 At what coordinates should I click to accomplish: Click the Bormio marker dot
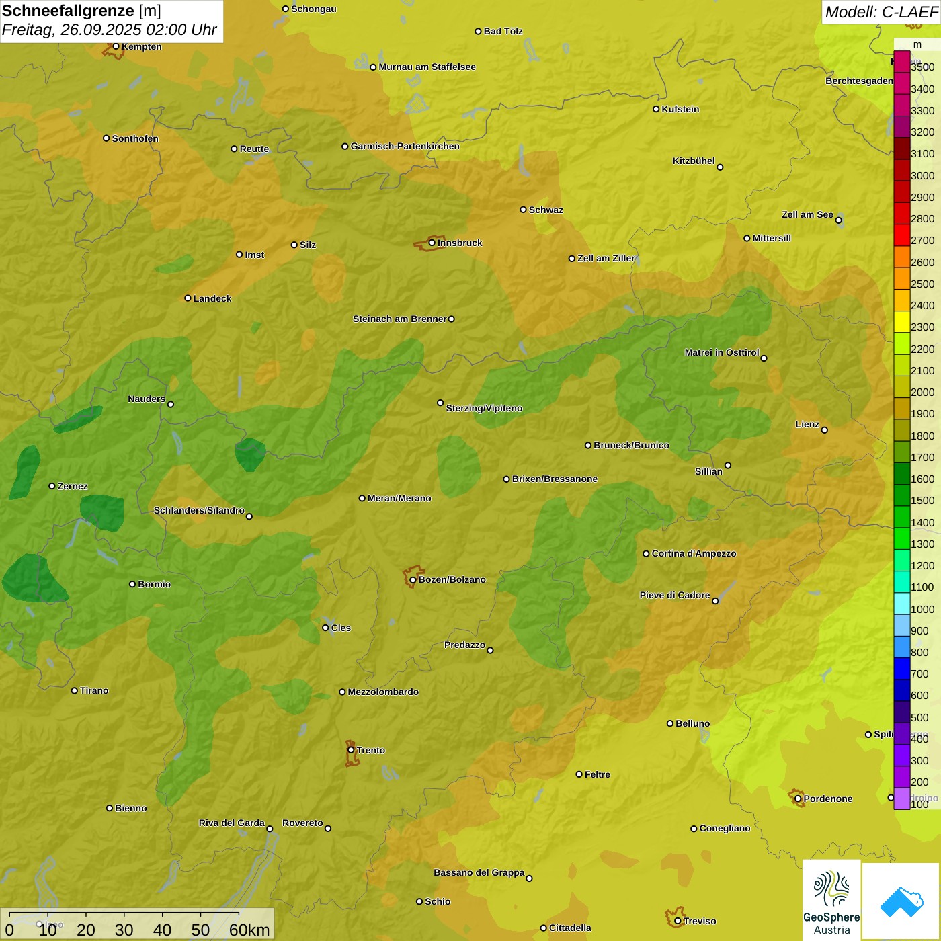coord(132,584)
